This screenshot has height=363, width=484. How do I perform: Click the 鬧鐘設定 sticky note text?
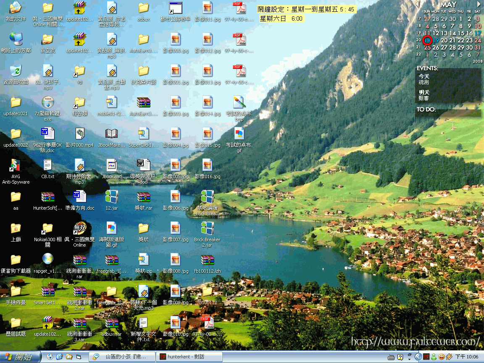click(307, 9)
